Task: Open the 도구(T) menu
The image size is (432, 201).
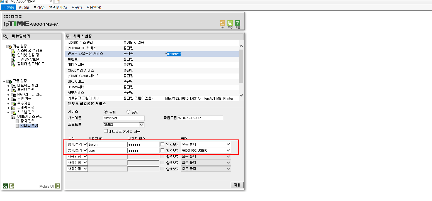Action: tap(77, 7)
